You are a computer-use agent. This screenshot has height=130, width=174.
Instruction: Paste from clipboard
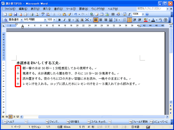tap(64, 14)
